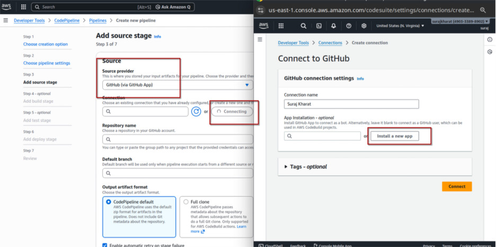Viewport: 496px width, 247px height.
Task: Open the settings gear icon in popup header
Action: click(x=364, y=26)
